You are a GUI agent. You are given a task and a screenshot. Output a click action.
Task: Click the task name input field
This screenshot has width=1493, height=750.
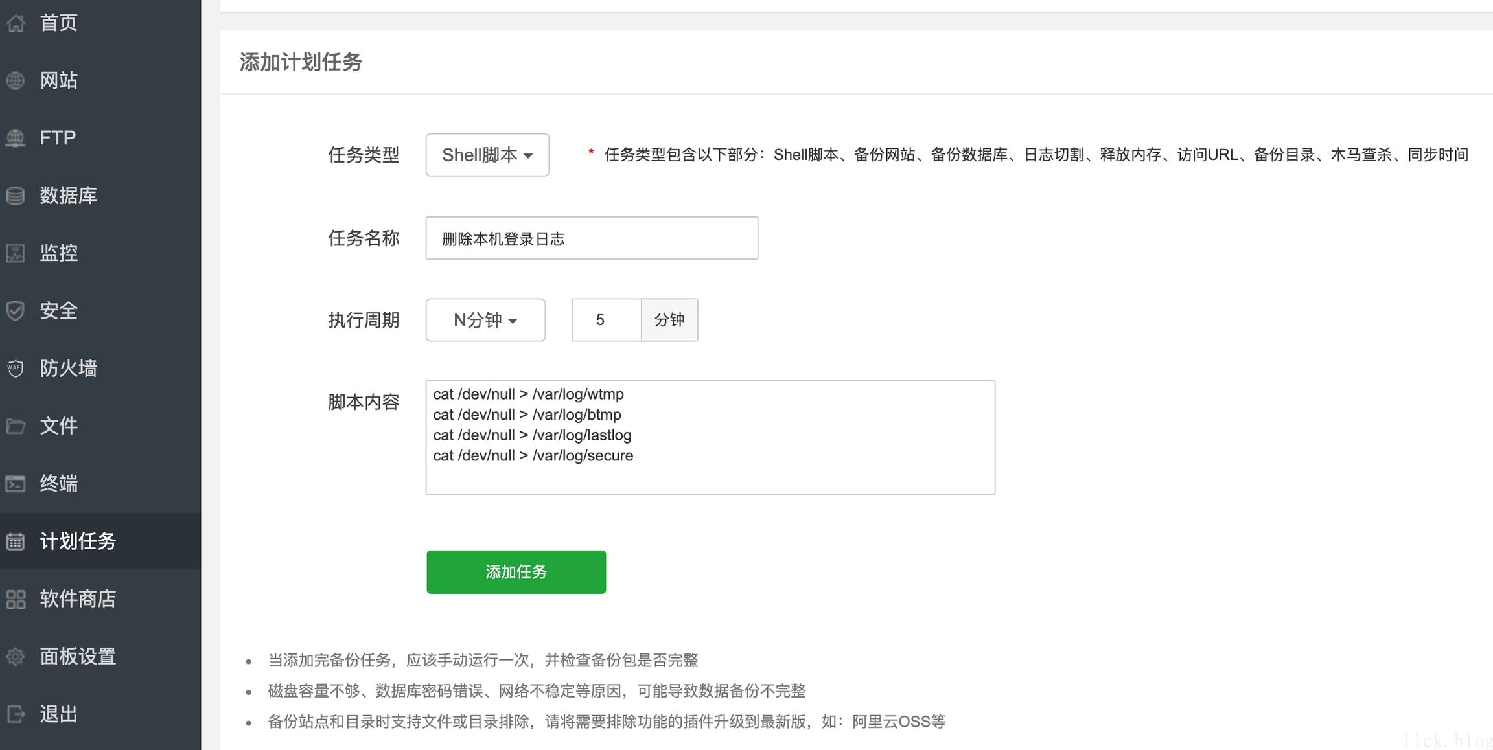592,238
